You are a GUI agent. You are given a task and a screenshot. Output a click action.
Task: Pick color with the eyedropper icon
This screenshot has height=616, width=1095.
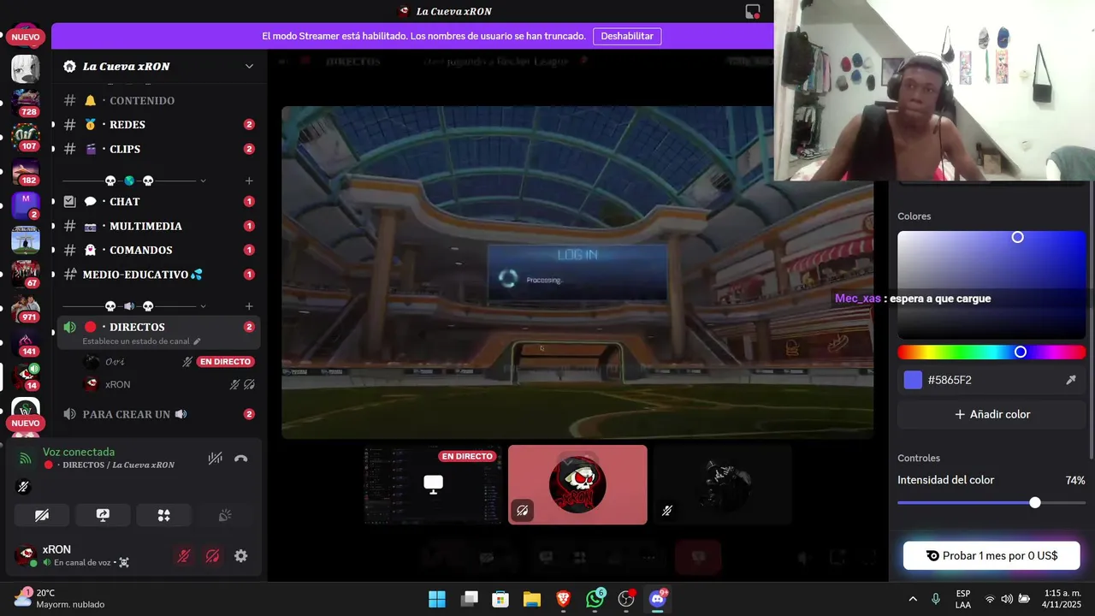(1070, 380)
